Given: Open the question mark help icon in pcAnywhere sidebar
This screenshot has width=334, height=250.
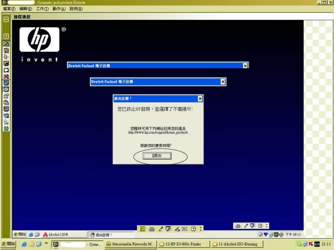Looking at the screenshot, I should [6, 36].
